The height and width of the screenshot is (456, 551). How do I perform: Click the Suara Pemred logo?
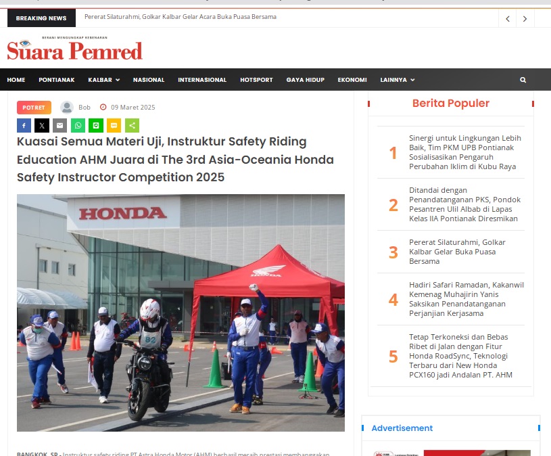click(74, 49)
